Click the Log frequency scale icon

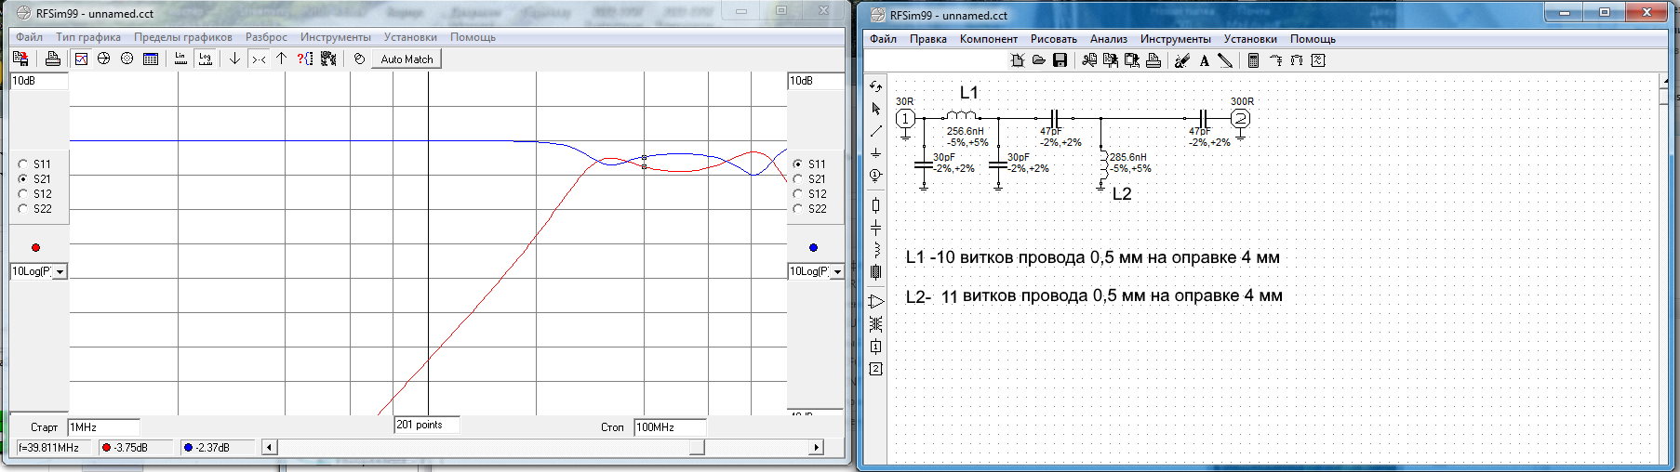coord(206,59)
